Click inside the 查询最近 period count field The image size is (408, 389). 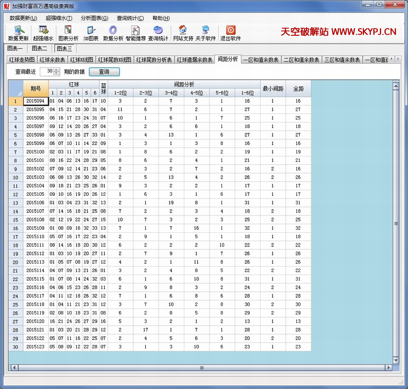[x=46, y=72]
